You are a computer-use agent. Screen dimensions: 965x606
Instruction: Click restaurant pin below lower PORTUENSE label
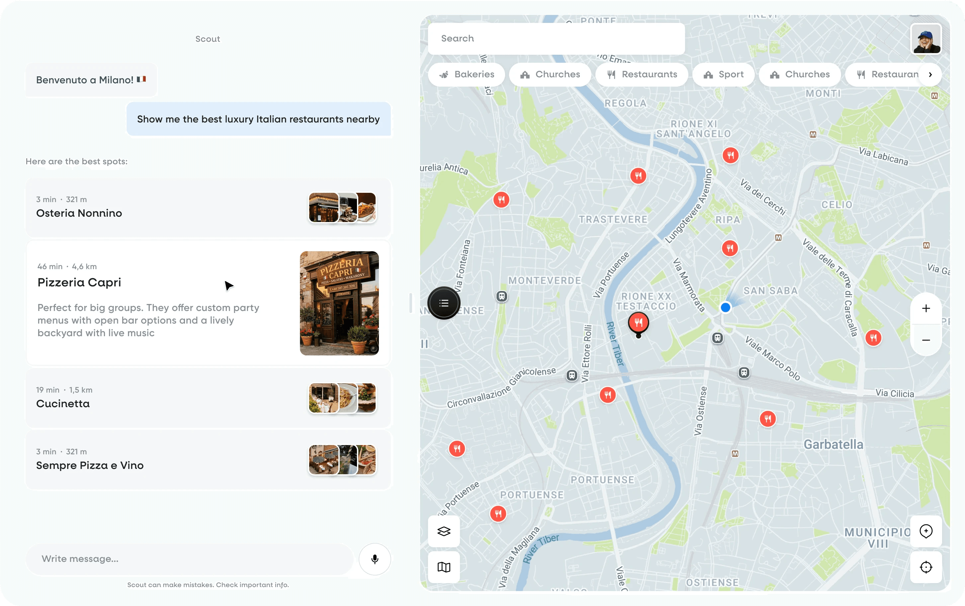point(498,513)
